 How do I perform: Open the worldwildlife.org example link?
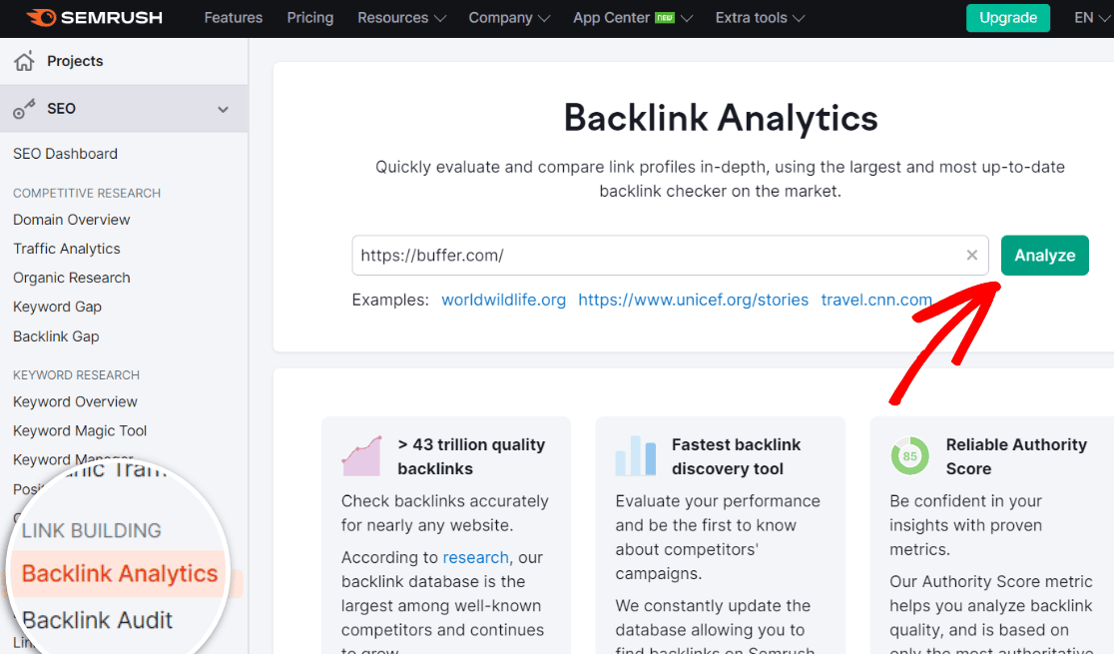[503, 300]
